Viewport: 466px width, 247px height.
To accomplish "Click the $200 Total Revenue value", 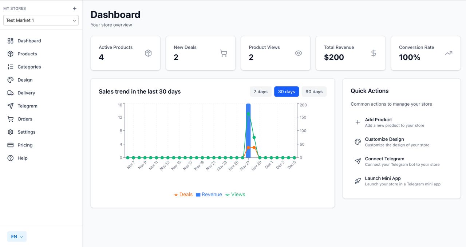I will [334, 57].
